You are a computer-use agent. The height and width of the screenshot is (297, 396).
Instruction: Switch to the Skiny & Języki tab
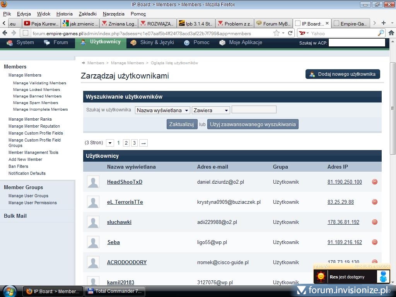click(x=152, y=43)
